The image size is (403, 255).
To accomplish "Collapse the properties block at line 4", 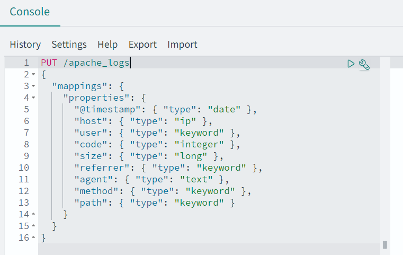I will click(x=33, y=98).
